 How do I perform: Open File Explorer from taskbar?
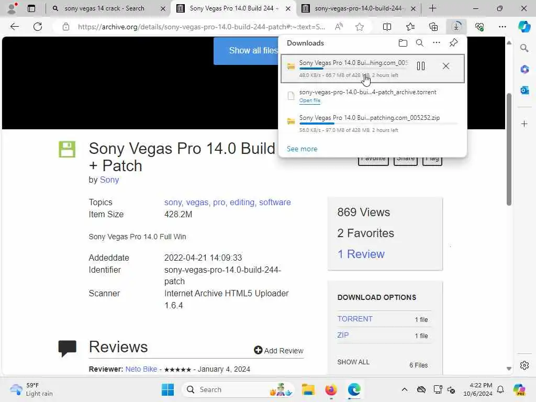click(x=308, y=389)
